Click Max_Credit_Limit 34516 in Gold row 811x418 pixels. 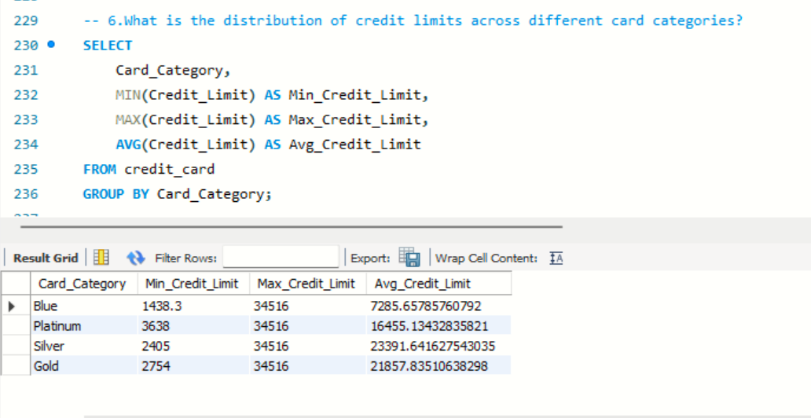coord(308,366)
